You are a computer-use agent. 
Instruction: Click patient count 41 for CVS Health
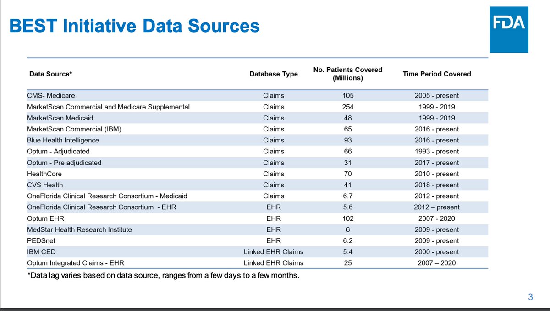point(348,185)
